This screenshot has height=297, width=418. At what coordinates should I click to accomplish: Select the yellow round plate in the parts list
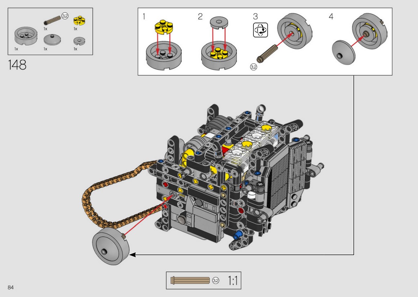pos(79,20)
